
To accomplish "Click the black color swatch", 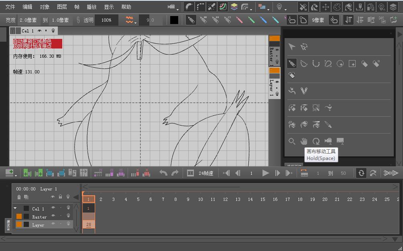I will point(174,20).
